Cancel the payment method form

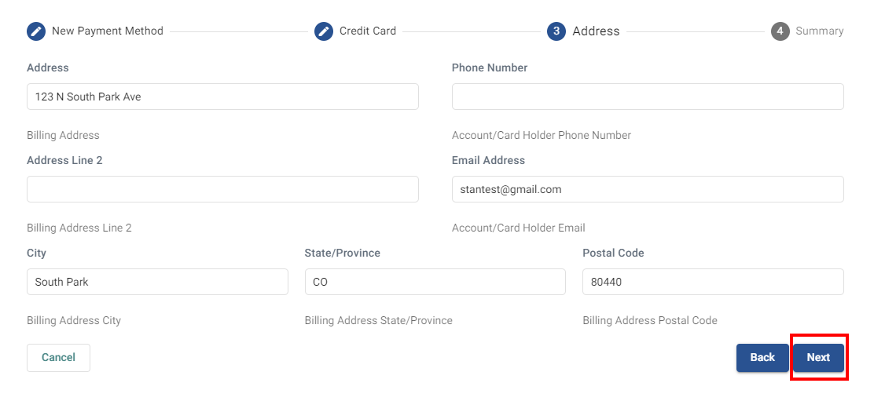pyautogui.click(x=58, y=357)
